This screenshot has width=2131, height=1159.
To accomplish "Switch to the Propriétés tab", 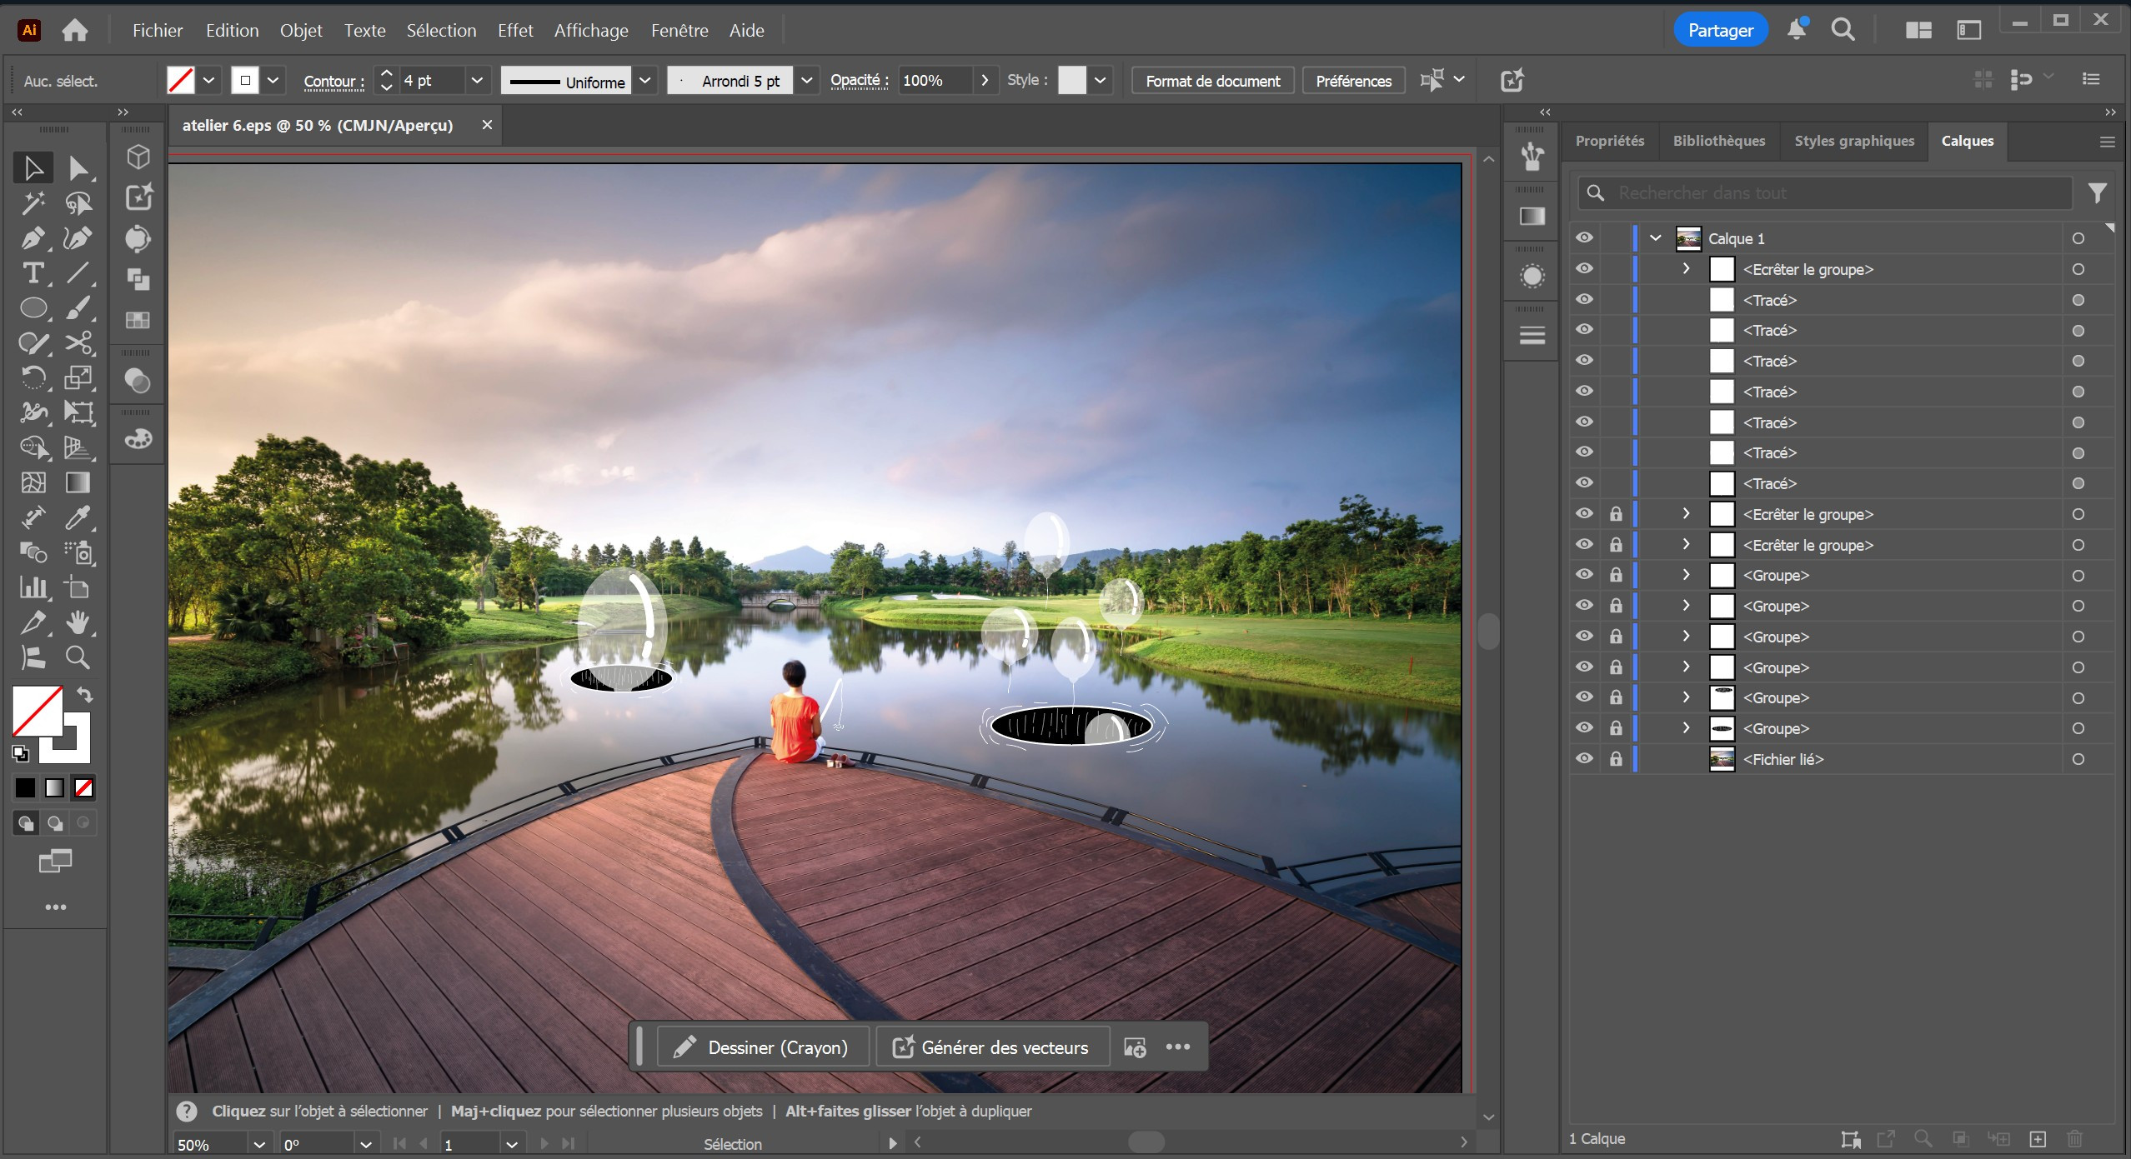I will click(x=1609, y=141).
